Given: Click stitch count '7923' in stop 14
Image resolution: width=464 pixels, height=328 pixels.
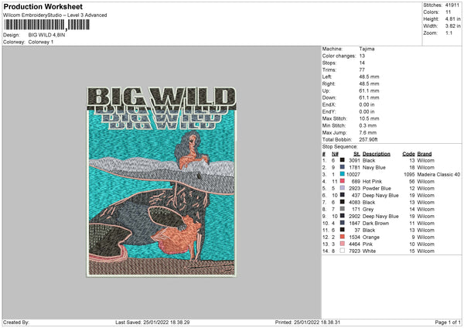Looking at the screenshot, I should (x=354, y=251).
